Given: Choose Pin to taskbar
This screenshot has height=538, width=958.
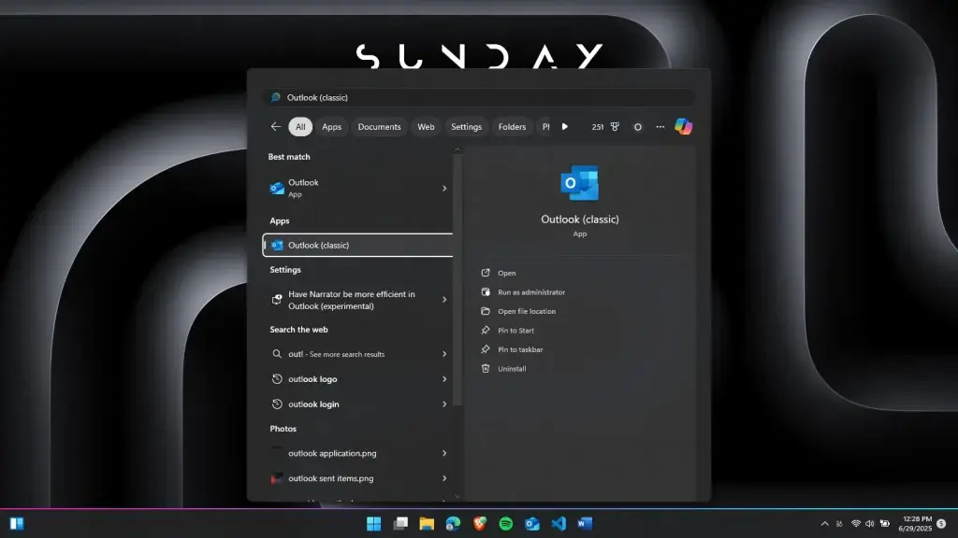Looking at the screenshot, I should [x=520, y=349].
